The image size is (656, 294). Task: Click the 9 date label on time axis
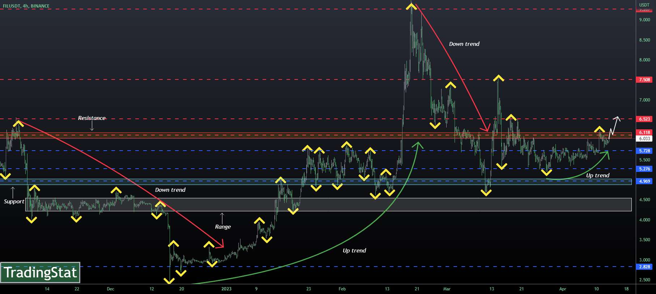(x=256, y=289)
